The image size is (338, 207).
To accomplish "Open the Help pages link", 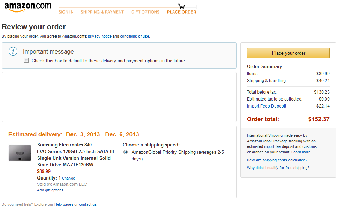I will (64, 204).
